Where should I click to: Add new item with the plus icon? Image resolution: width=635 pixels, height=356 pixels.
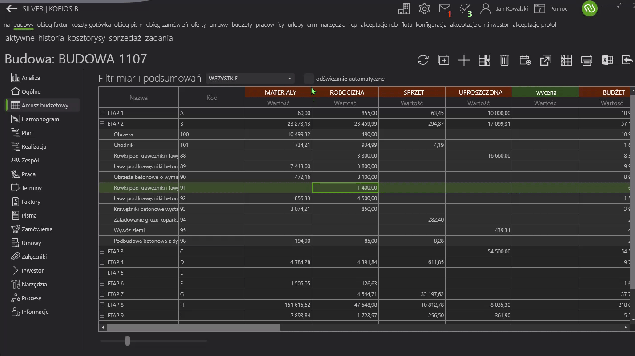coord(464,60)
